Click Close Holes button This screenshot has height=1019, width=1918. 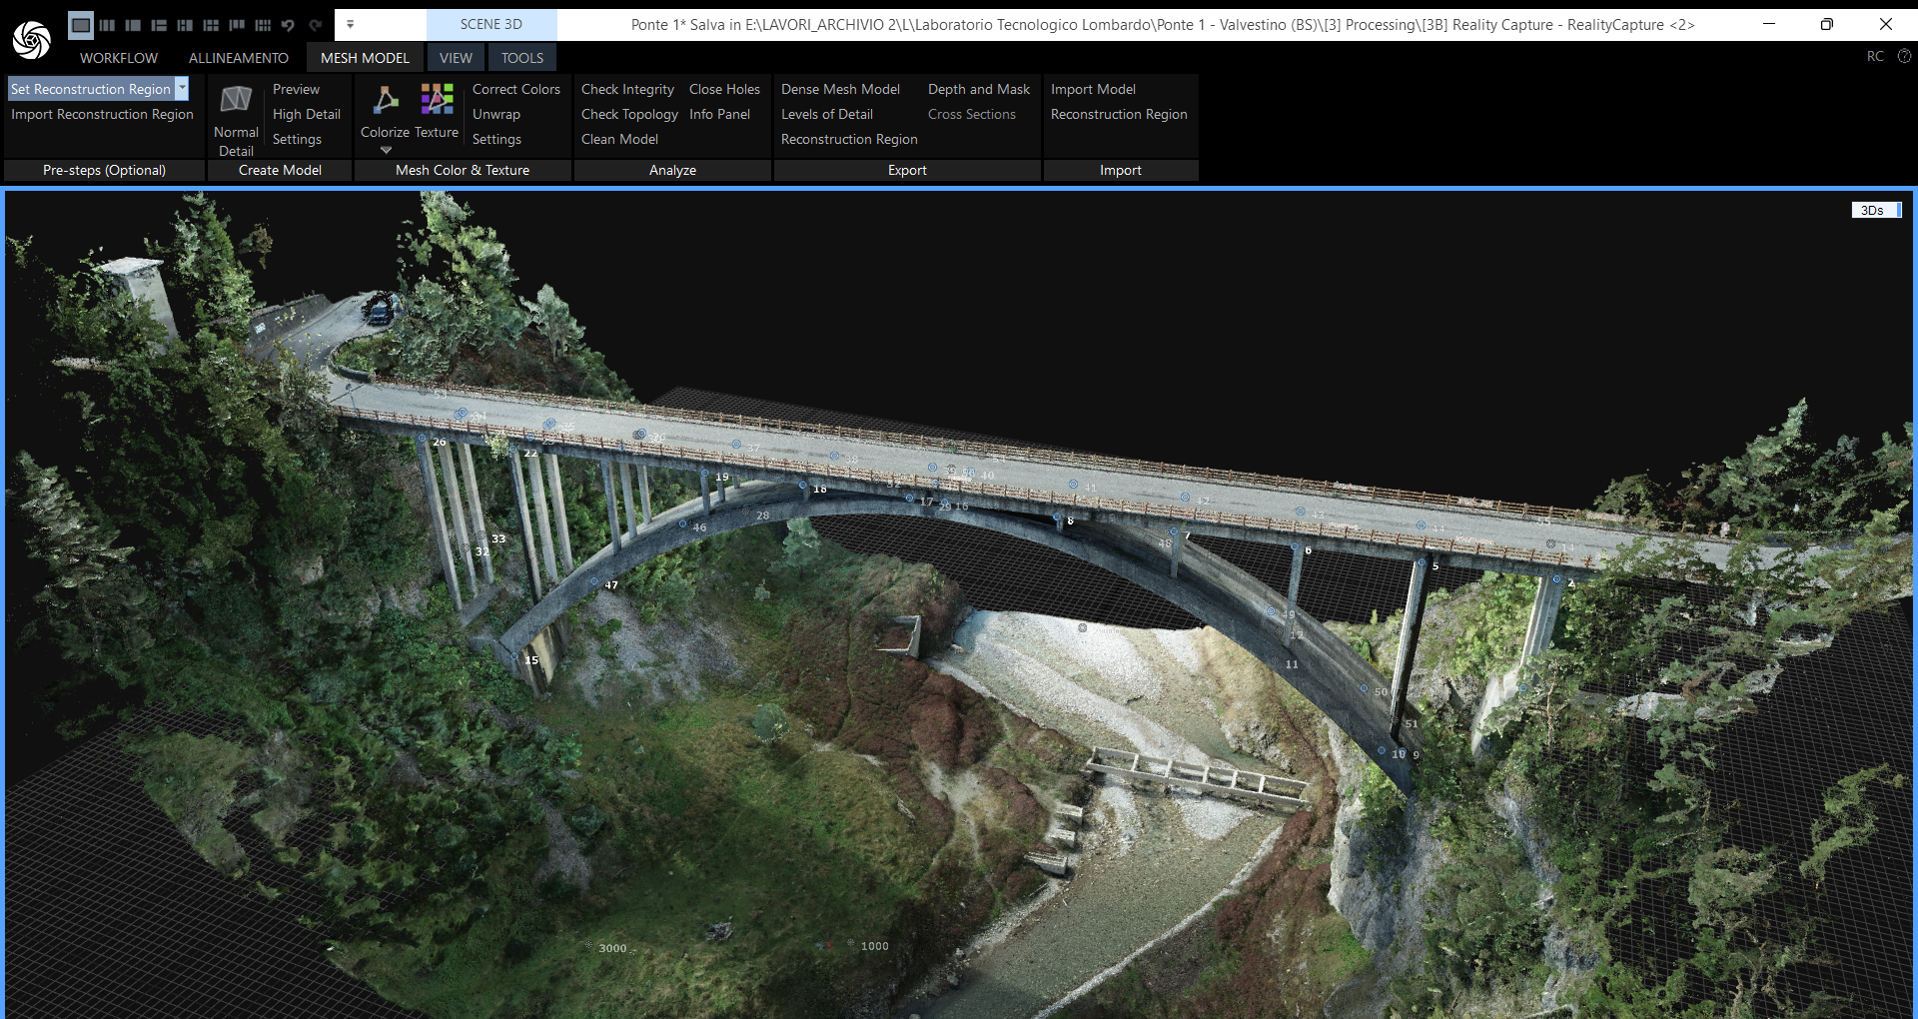pos(724,89)
